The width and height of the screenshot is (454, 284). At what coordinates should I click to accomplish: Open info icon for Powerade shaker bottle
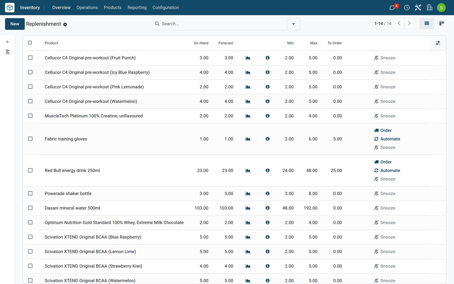[268, 193]
